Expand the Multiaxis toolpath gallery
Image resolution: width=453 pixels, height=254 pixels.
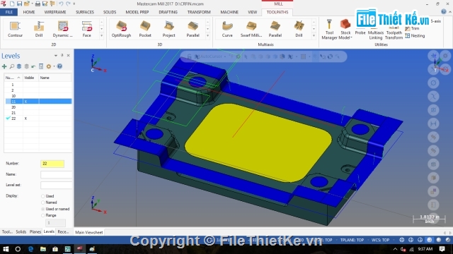point(314,36)
